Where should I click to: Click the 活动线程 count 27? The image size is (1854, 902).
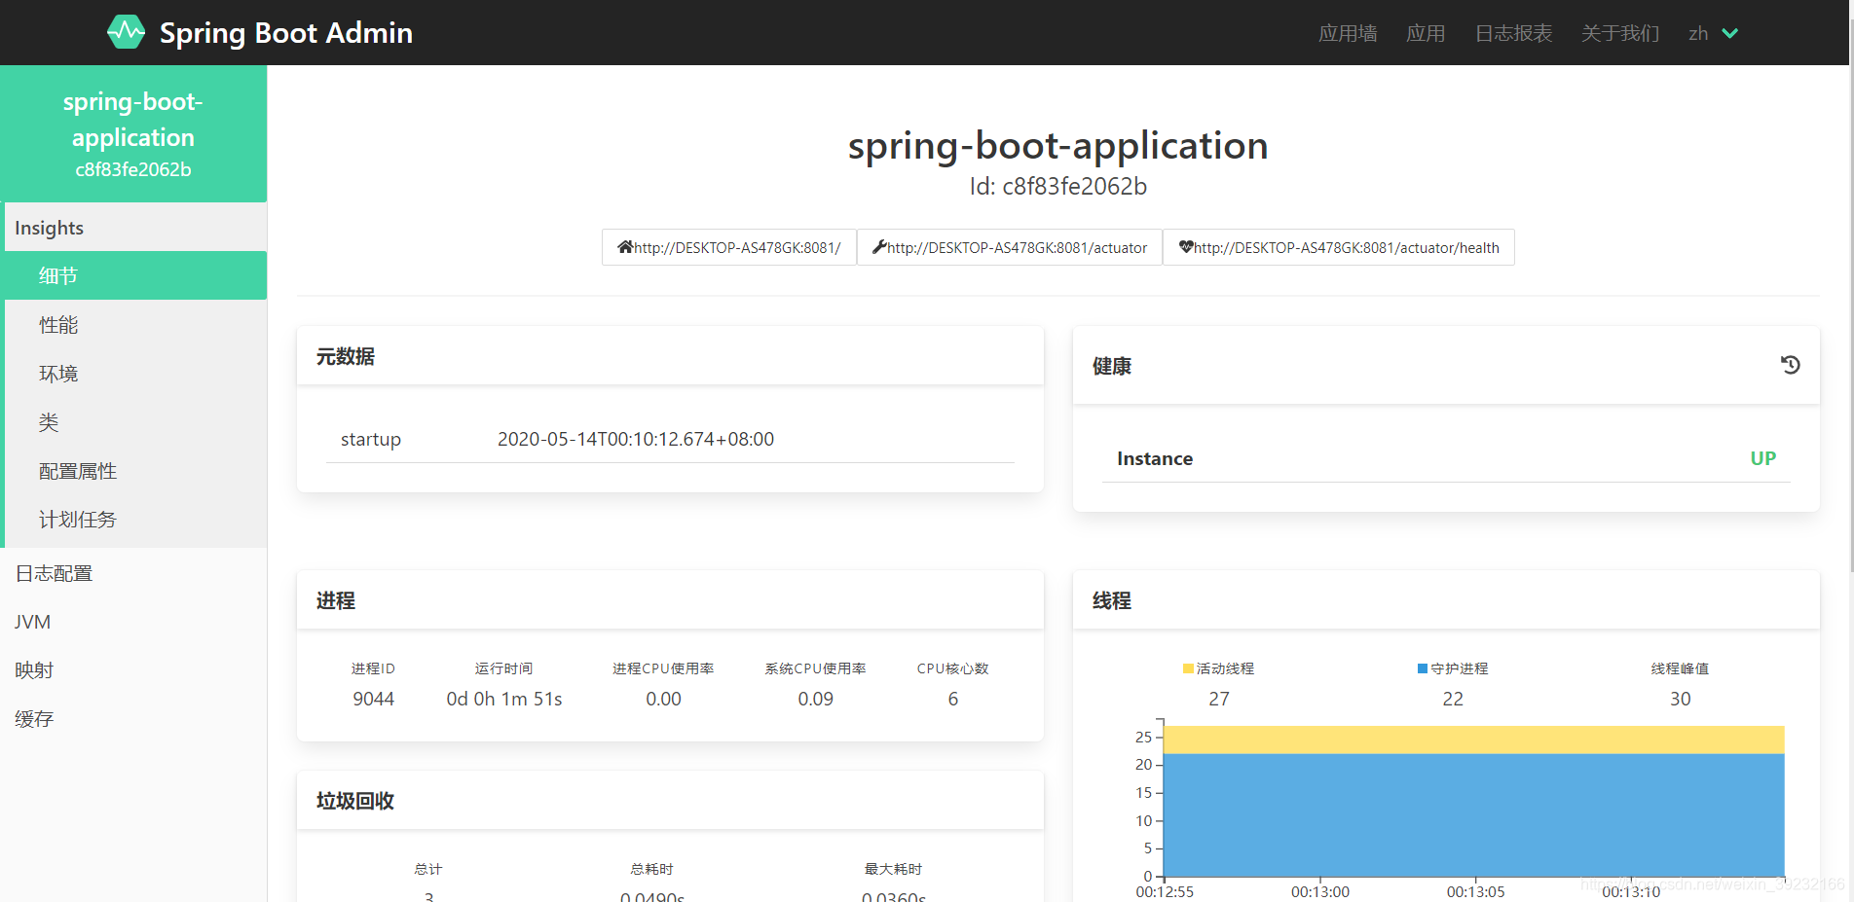(1219, 699)
